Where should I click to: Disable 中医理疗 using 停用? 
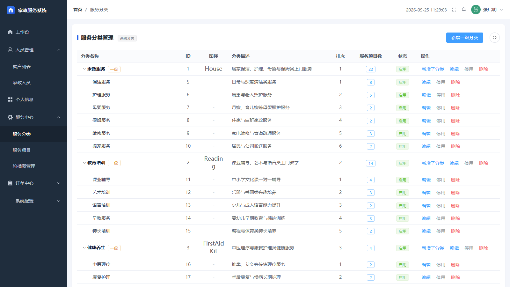tap(441, 265)
